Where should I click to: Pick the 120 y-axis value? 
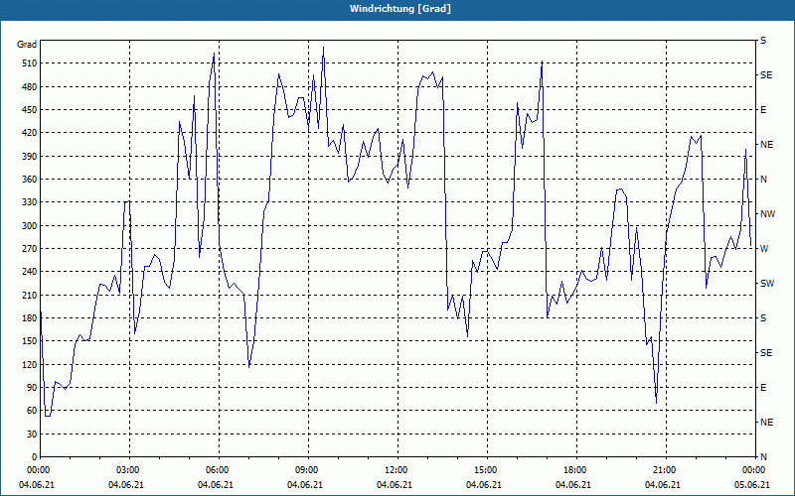tap(30, 364)
